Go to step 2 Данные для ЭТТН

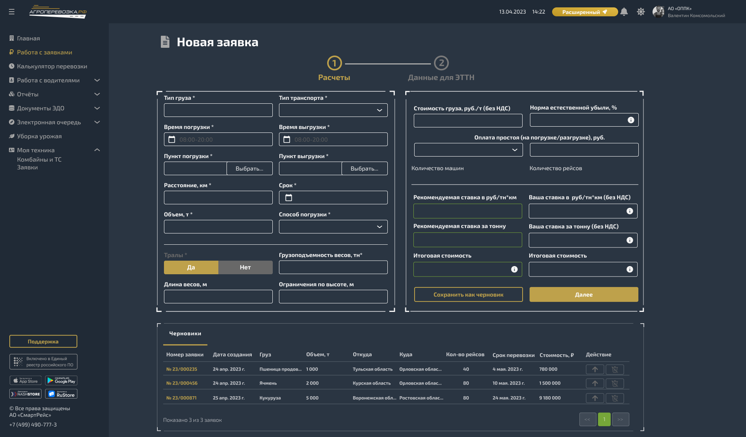(x=441, y=63)
